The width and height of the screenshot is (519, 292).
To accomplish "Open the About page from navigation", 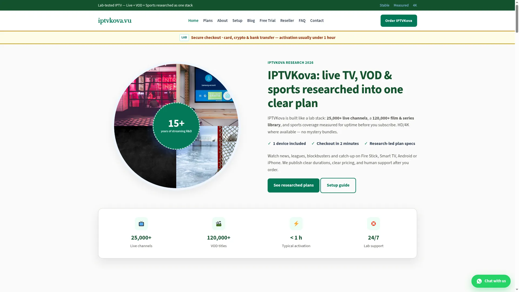I will pos(222,21).
